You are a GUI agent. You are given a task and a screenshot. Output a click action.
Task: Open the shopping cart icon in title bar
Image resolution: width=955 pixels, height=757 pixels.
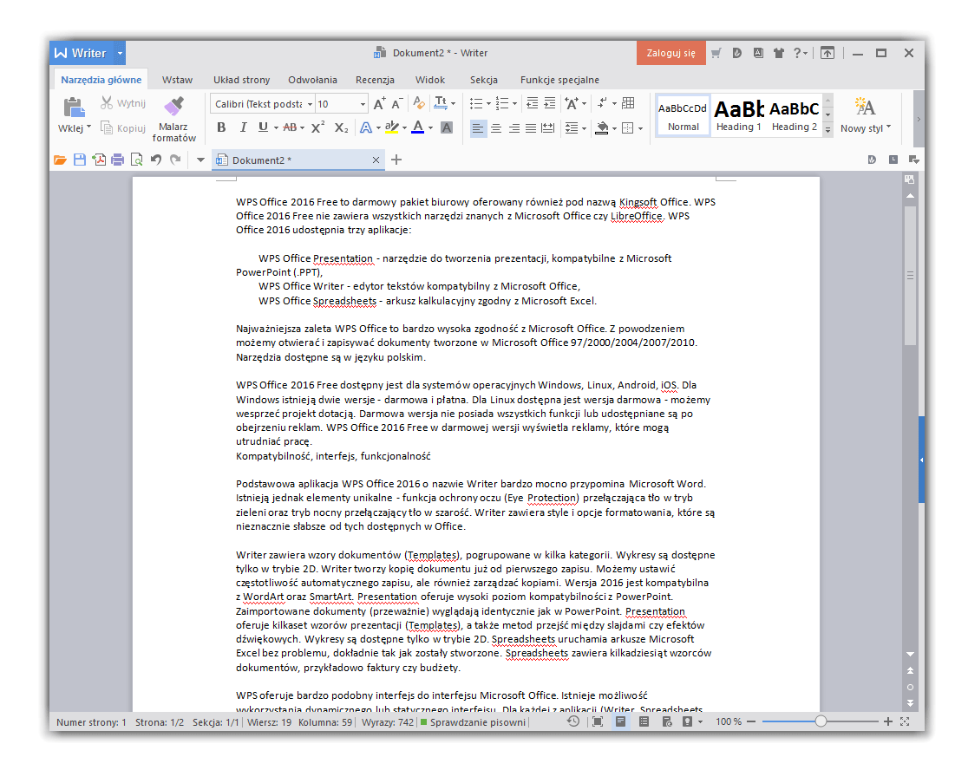[x=716, y=53]
